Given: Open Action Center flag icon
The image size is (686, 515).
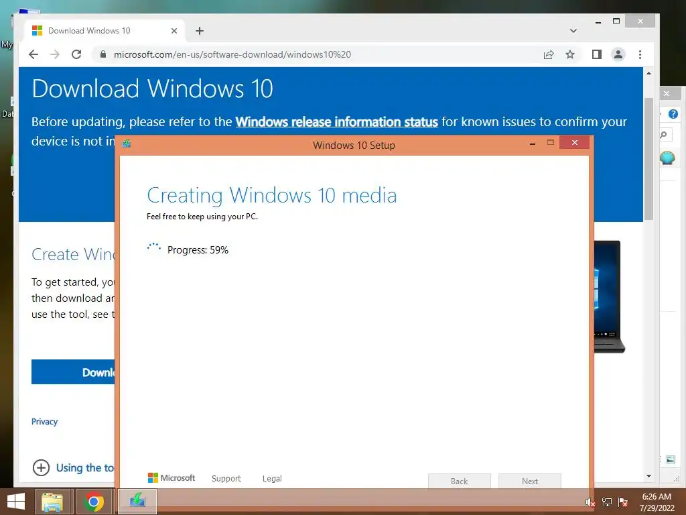Looking at the screenshot, I should point(623,502).
